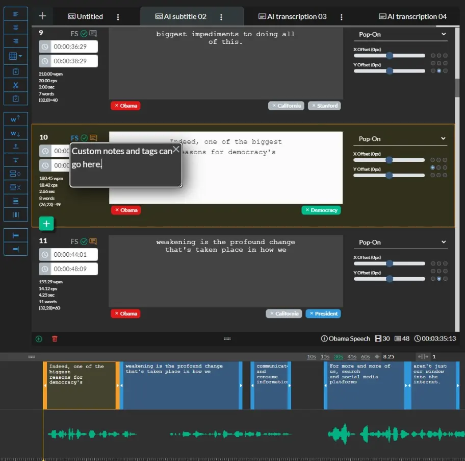Image resolution: width=465 pixels, height=461 pixels.
Task: Click the red trash delete icon
Action: click(x=55, y=338)
